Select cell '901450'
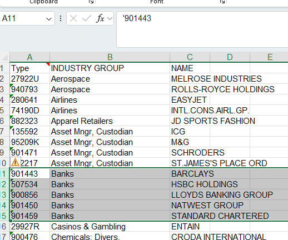Viewport: 288px width, 240px height. [29, 206]
